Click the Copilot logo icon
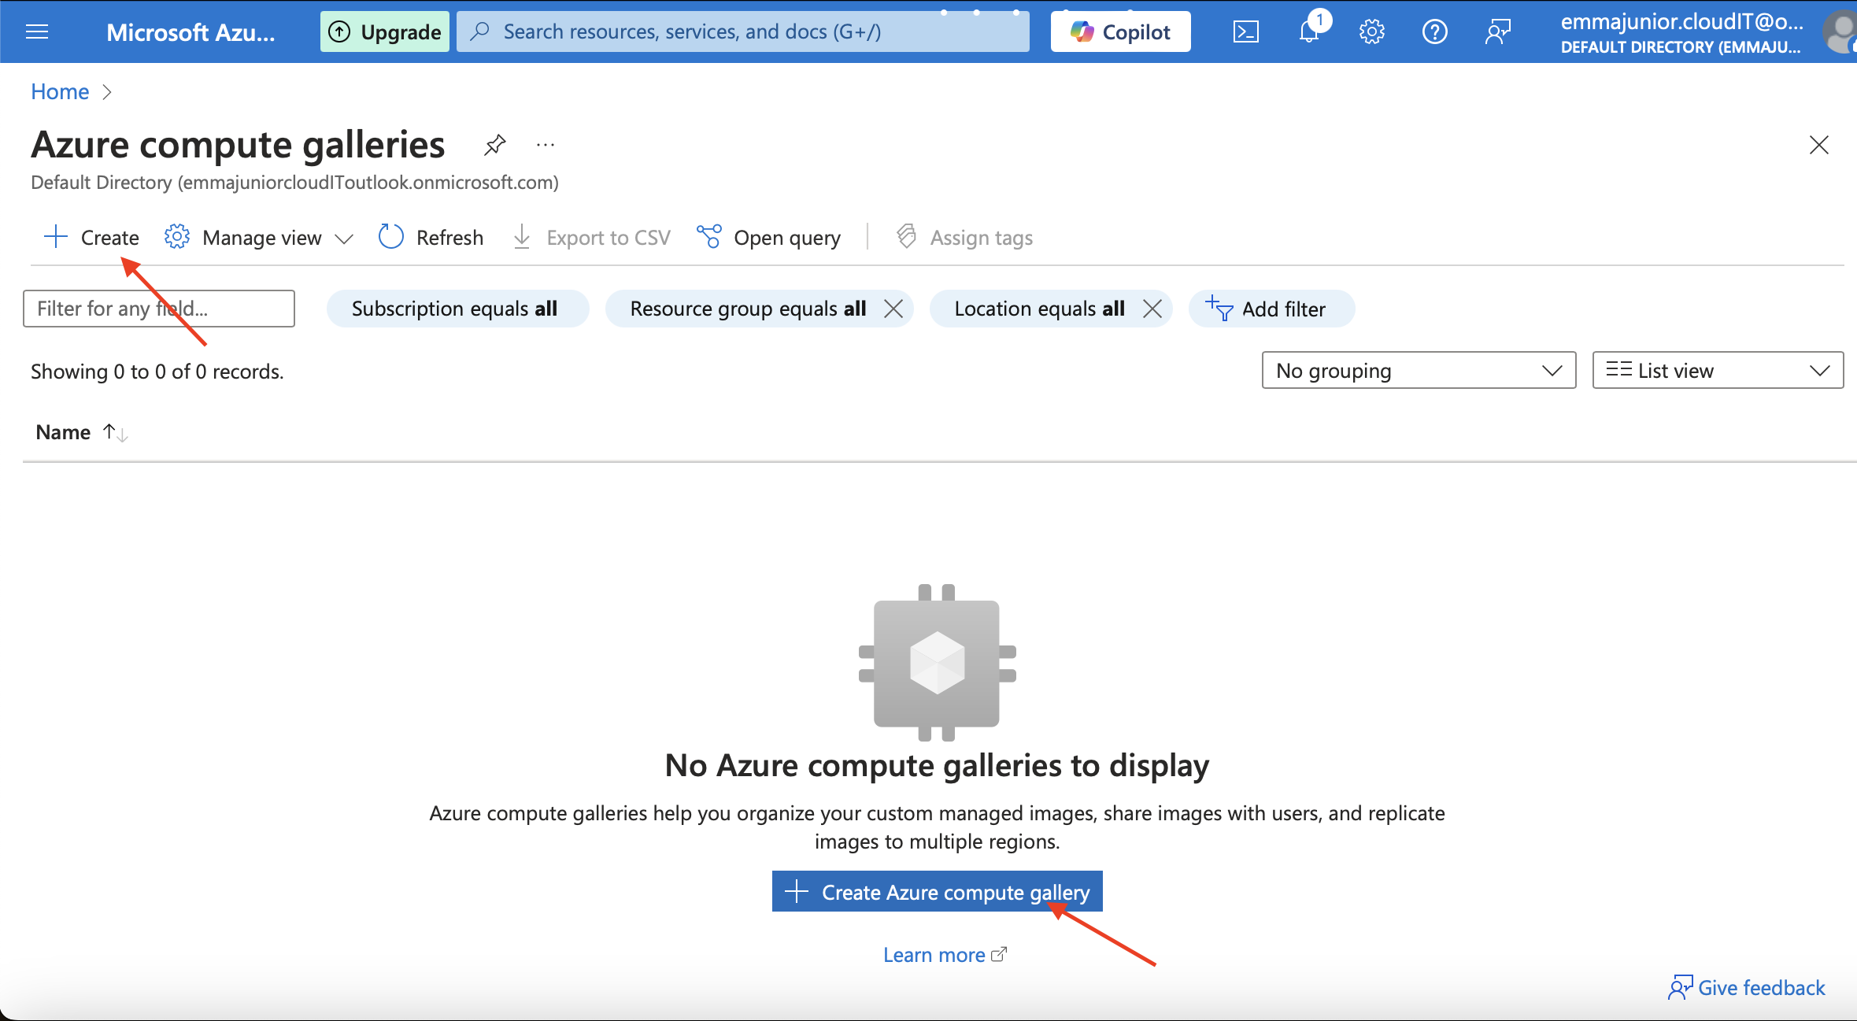This screenshot has height=1021, width=1857. 1082,31
